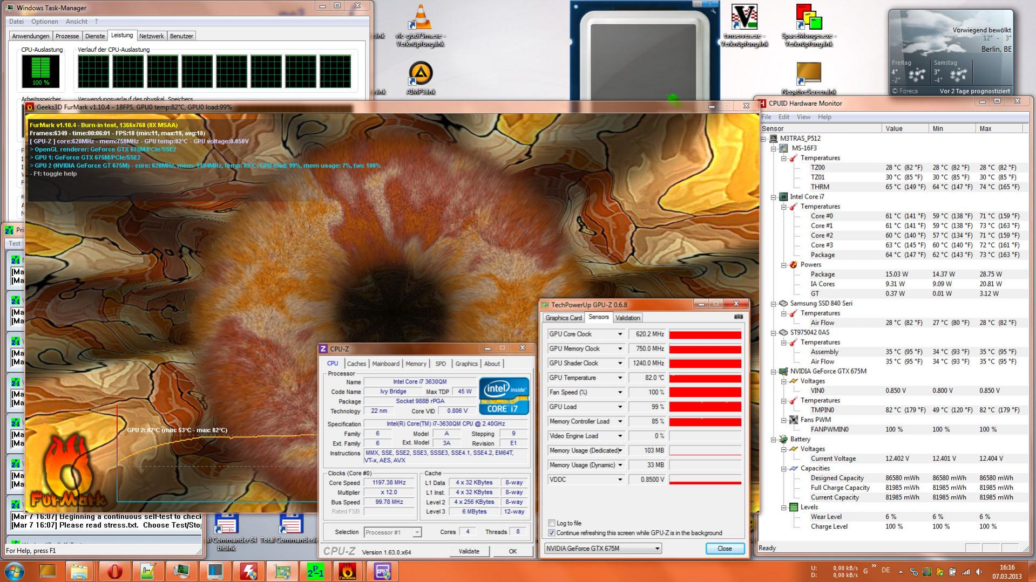Image resolution: width=1036 pixels, height=582 pixels.
Task: Launch the NegativeScreen desktop shortcut
Action: pos(808,78)
